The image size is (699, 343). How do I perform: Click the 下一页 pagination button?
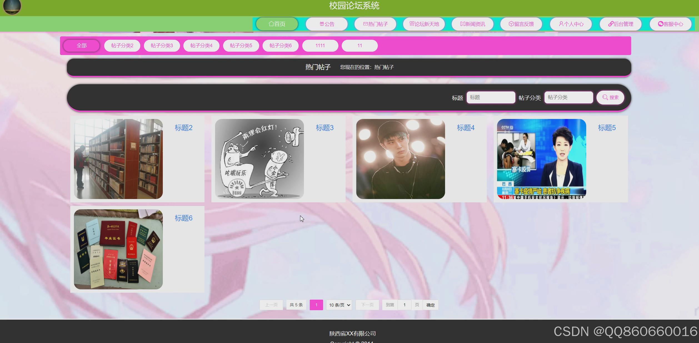tap(367, 305)
